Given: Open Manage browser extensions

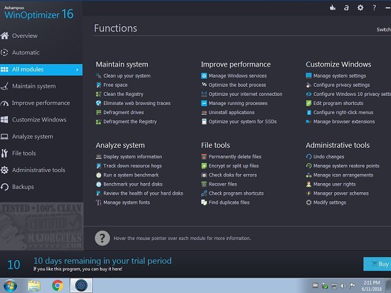Looking at the screenshot, I should [x=344, y=121].
